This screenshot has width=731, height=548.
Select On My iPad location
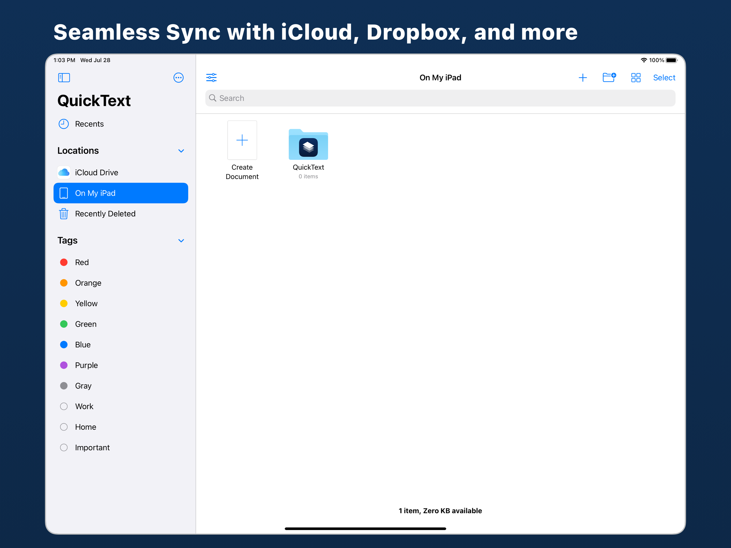pyautogui.click(x=121, y=193)
